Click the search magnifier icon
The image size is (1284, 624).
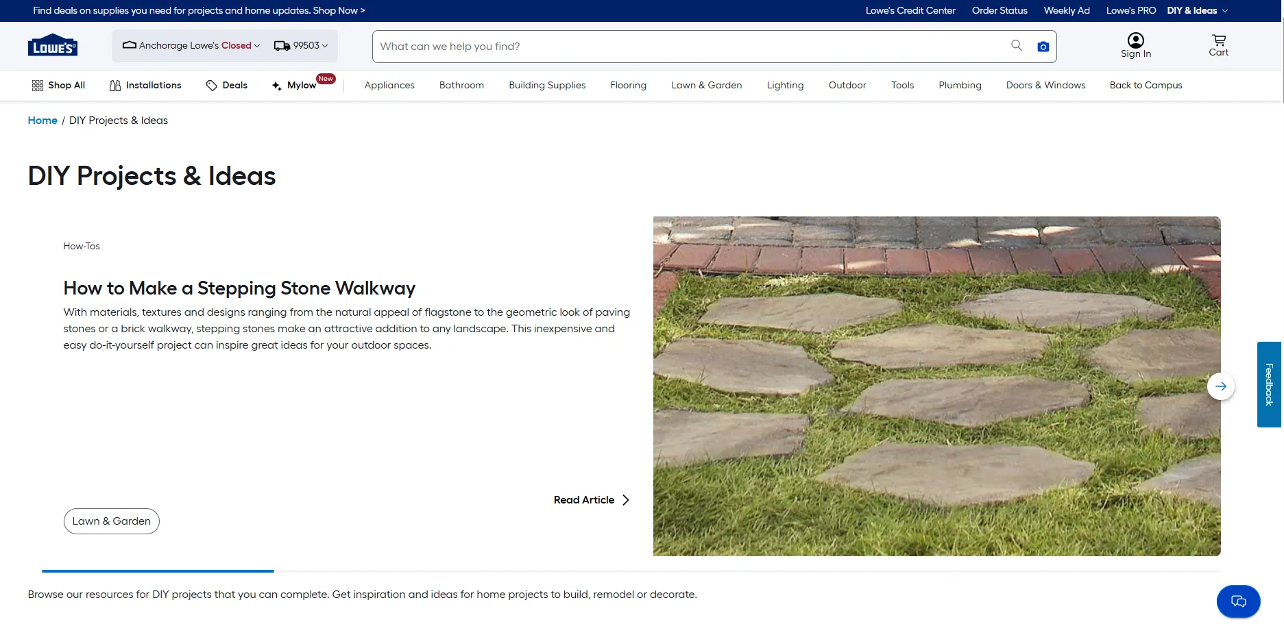pyautogui.click(x=1017, y=45)
